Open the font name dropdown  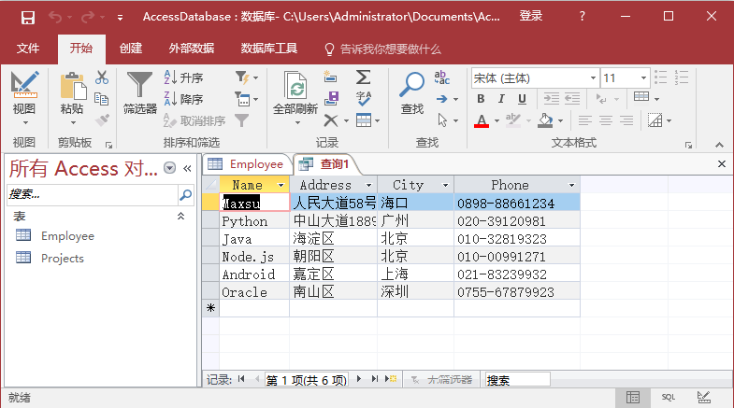(x=592, y=78)
